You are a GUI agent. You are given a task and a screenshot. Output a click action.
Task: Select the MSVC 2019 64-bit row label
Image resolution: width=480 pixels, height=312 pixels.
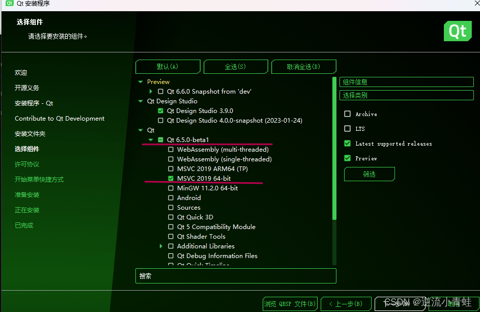point(204,178)
